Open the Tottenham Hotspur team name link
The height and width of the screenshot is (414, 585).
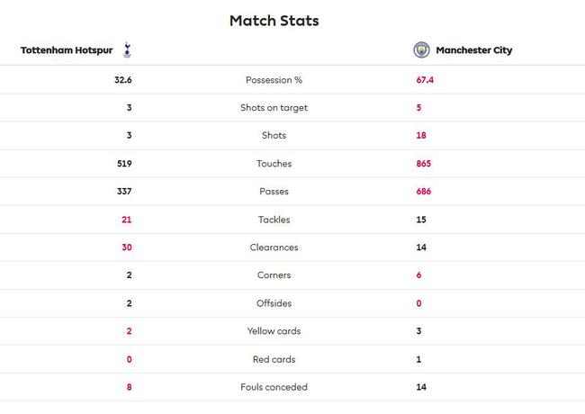tap(67, 50)
